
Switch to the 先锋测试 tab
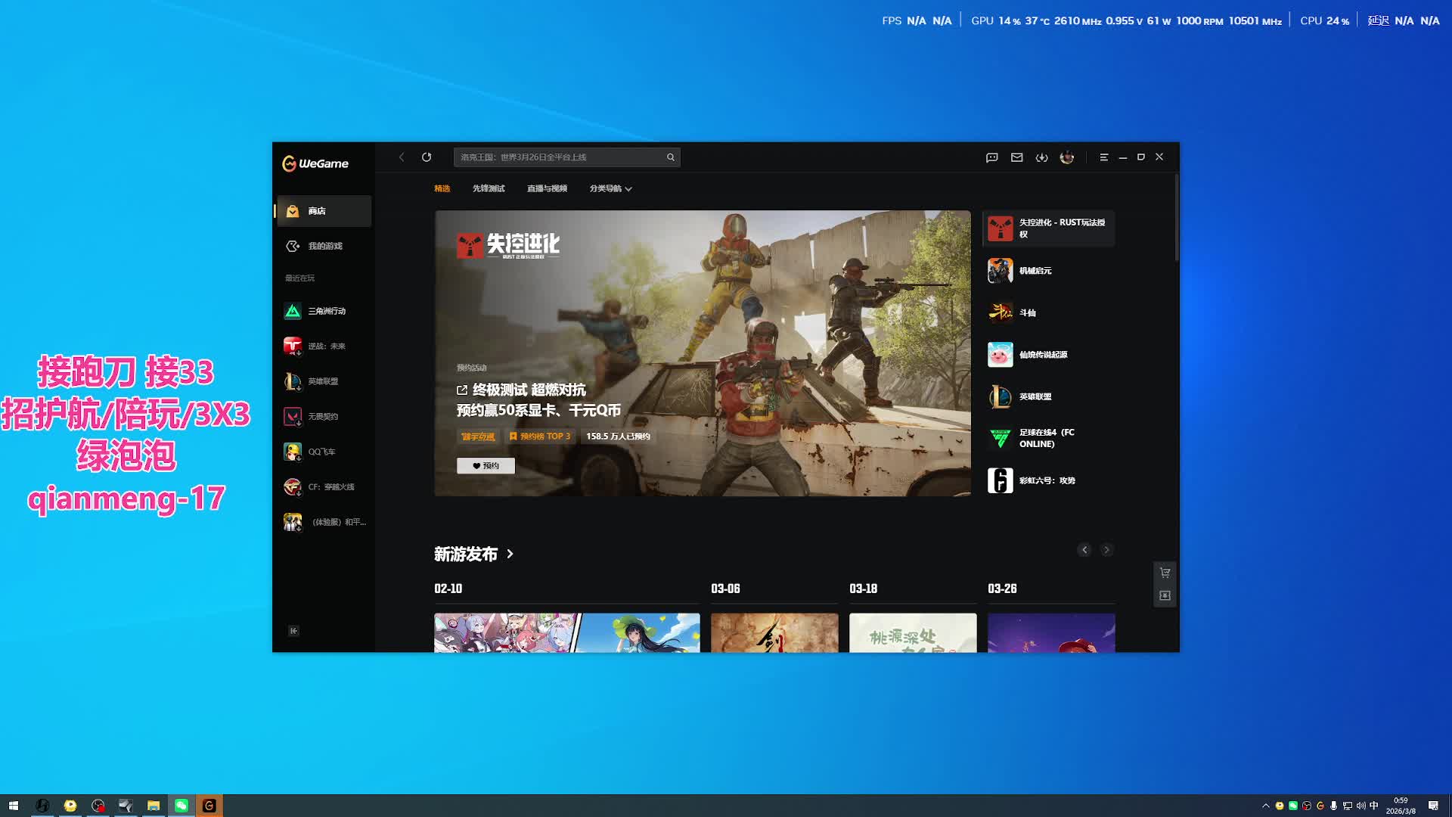pyautogui.click(x=488, y=188)
